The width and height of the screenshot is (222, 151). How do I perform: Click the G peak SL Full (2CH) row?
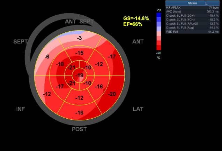pos(193,16)
